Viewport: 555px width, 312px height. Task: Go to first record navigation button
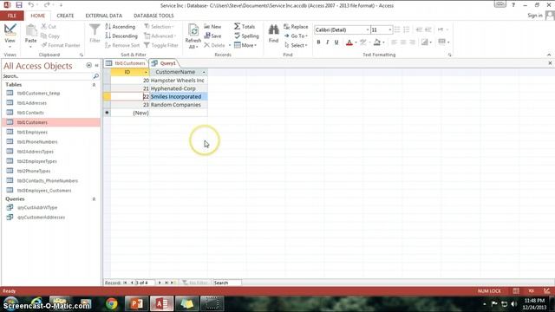[x=125, y=283]
